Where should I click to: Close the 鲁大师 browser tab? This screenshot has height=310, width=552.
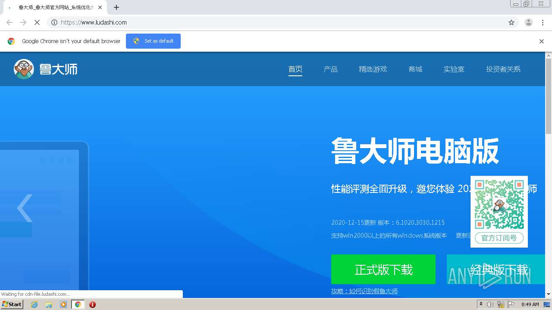tap(100, 7)
